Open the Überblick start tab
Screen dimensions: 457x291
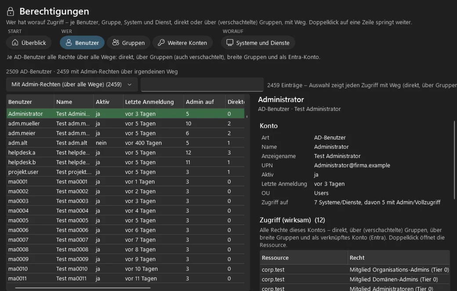click(29, 43)
